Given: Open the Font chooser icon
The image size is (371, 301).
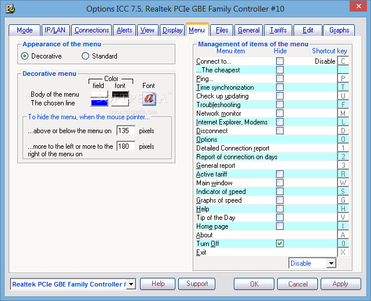Looking at the screenshot, I should click(x=149, y=99).
